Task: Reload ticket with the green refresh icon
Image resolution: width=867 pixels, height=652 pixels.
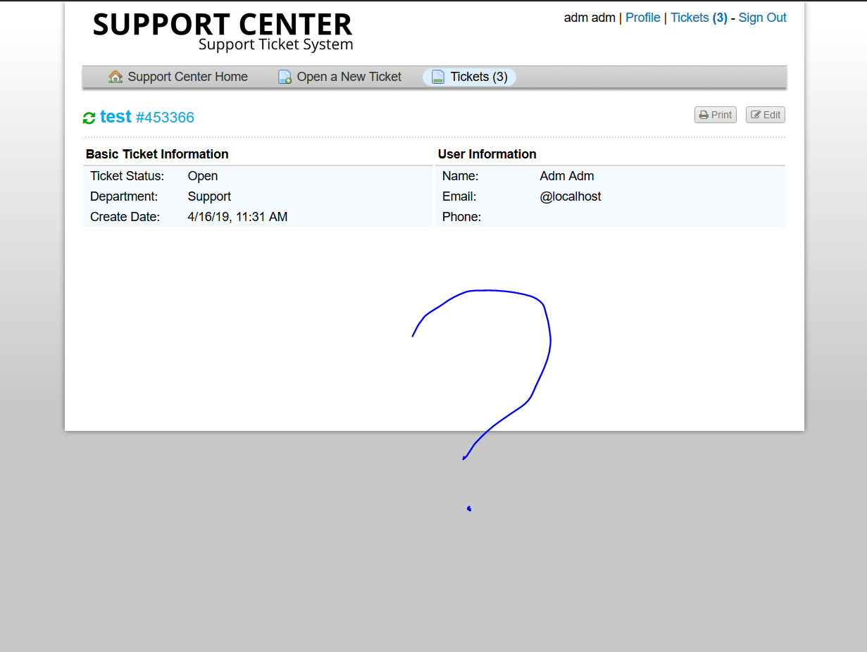Action: tap(89, 118)
